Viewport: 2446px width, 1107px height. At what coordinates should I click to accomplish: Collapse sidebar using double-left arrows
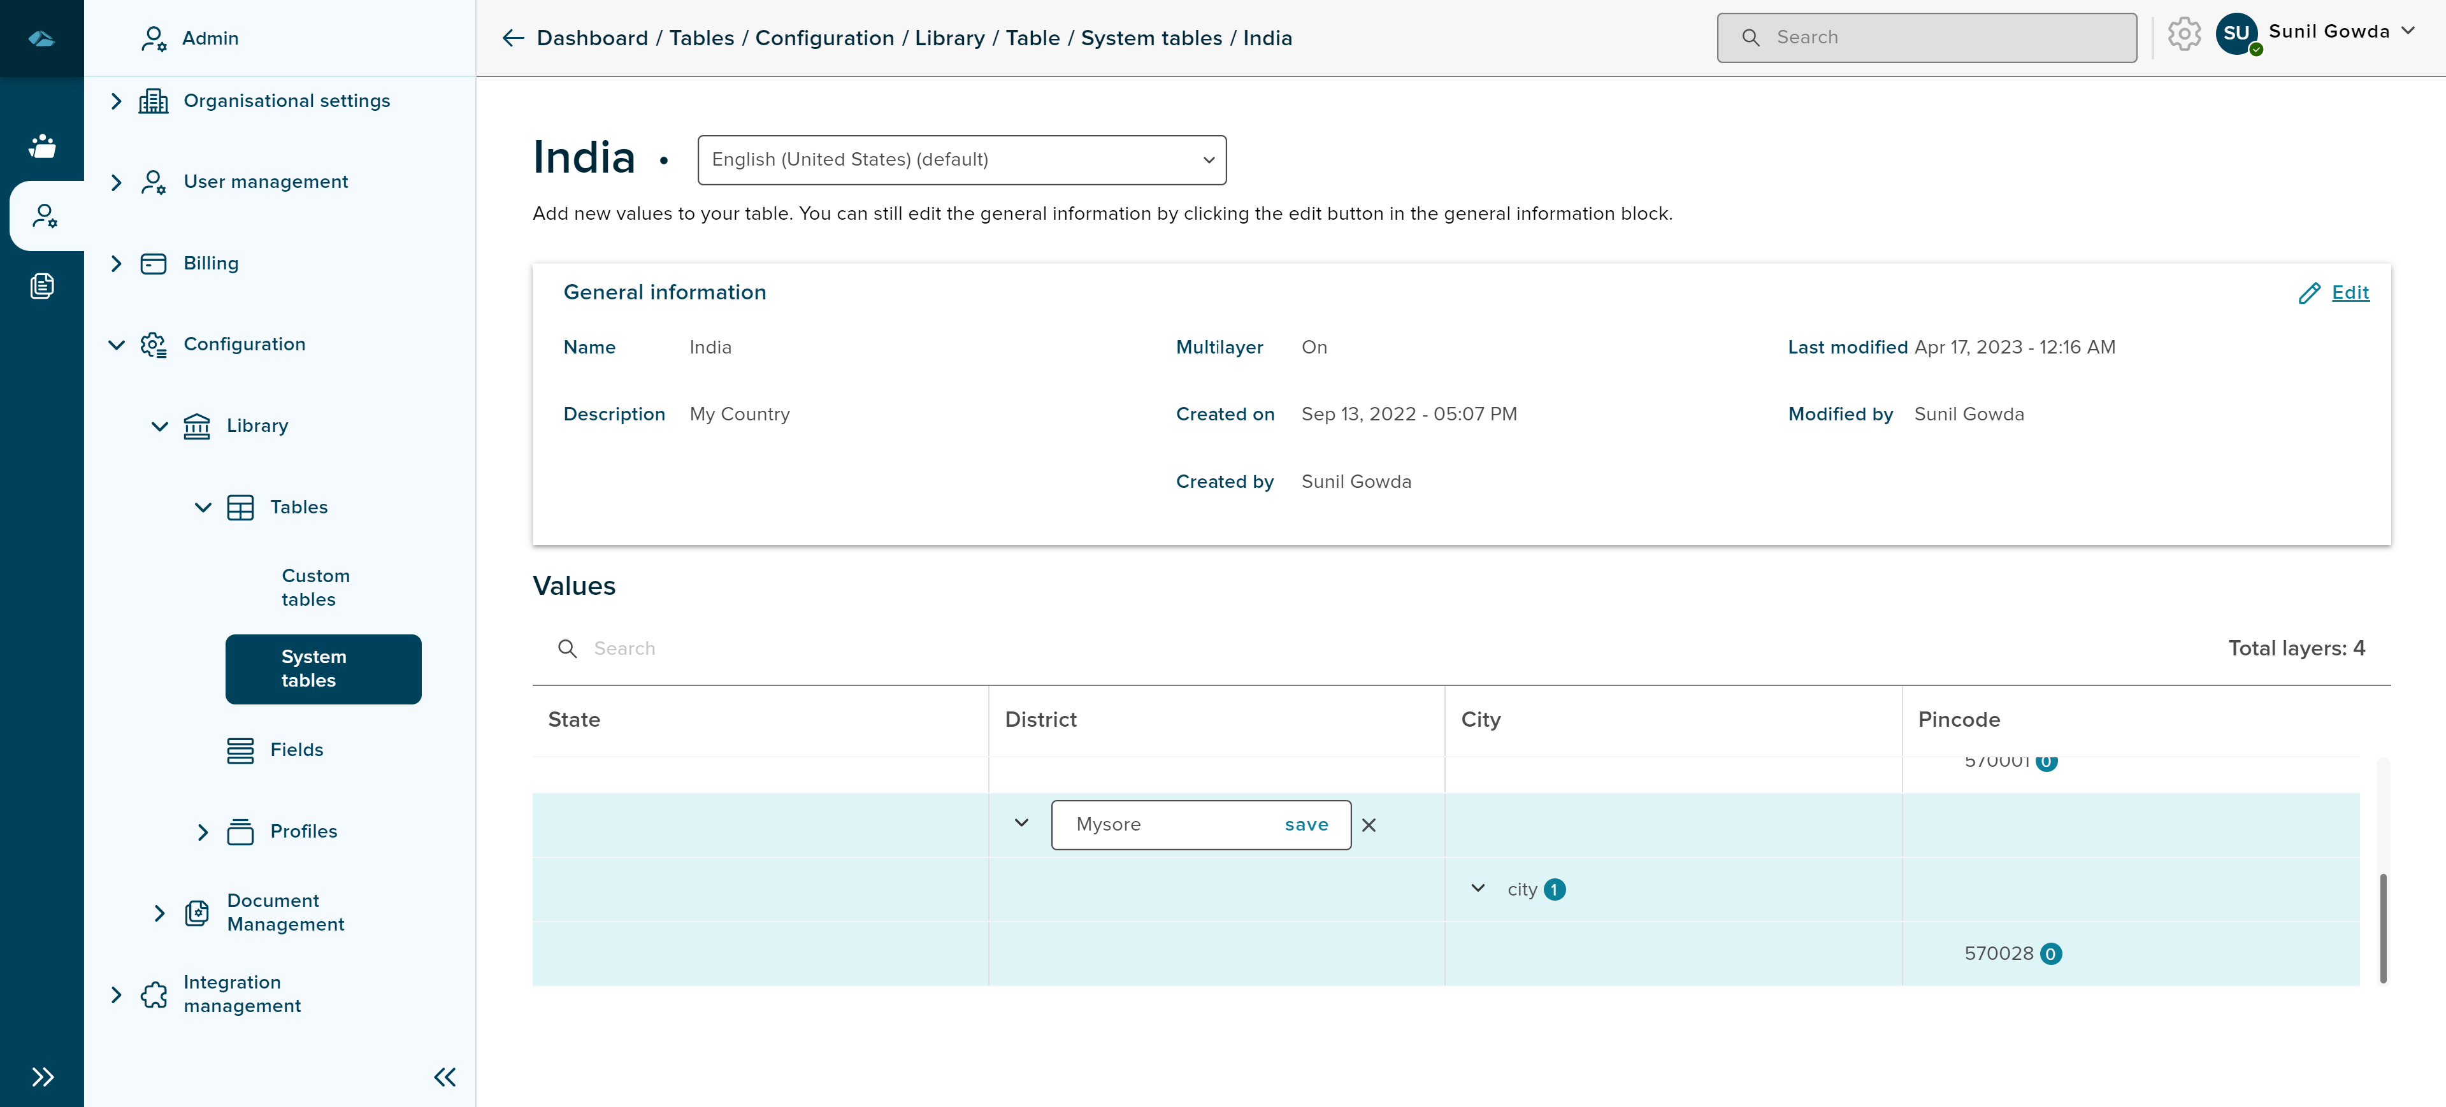point(444,1076)
